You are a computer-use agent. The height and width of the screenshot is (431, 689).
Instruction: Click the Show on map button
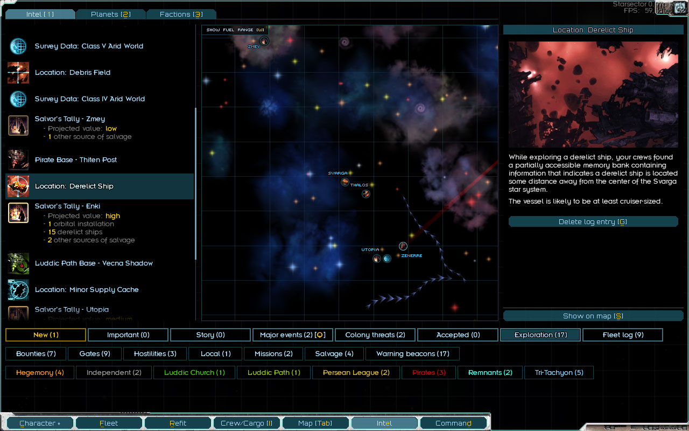tap(593, 316)
